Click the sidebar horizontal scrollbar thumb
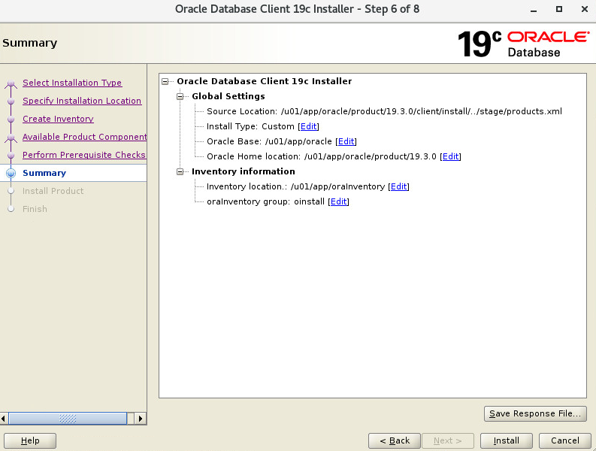This screenshot has width=596, height=451. tap(68, 419)
